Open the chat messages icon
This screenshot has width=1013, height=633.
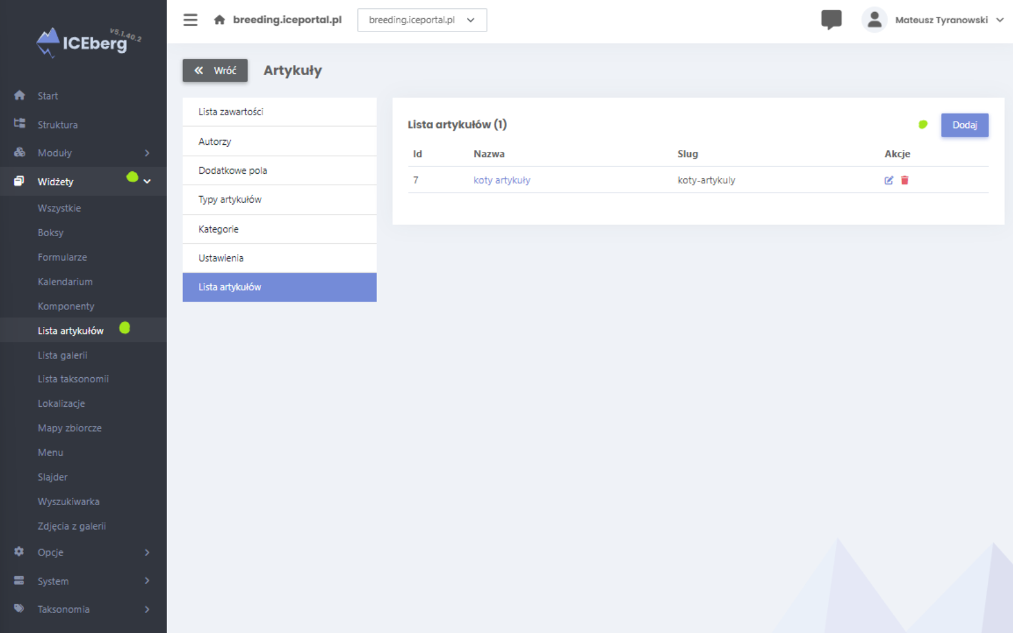pos(831,20)
